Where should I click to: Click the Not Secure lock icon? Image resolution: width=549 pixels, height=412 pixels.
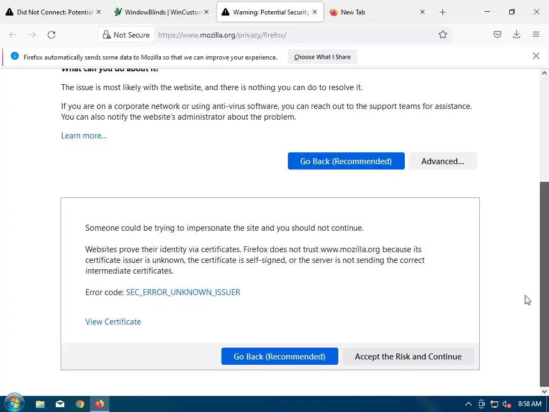click(x=107, y=35)
